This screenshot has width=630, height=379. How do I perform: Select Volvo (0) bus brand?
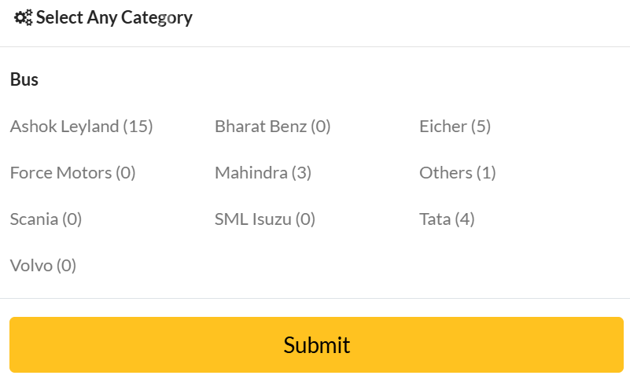[43, 266]
